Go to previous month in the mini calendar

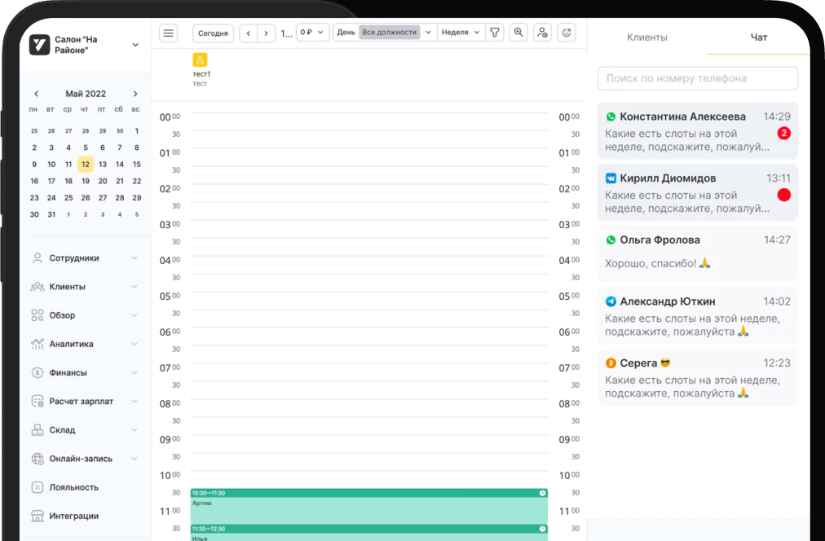pyautogui.click(x=36, y=93)
